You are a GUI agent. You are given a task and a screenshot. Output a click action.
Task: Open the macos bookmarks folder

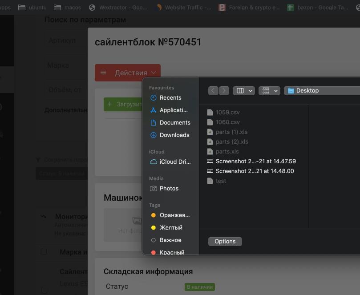(x=67, y=8)
